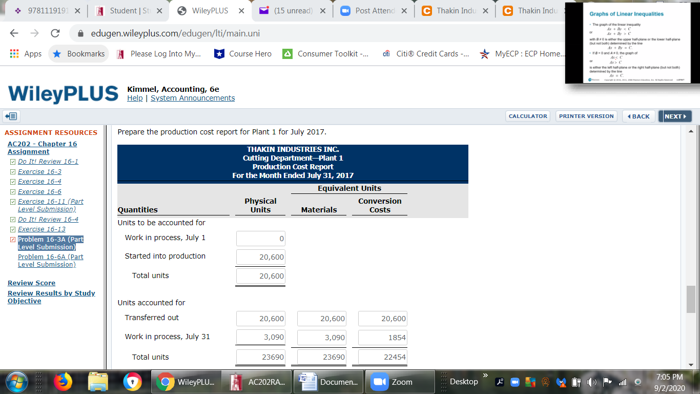Viewport: 700px width, 394px height.
Task: Open the CALCULATOR button
Action: click(528, 116)
